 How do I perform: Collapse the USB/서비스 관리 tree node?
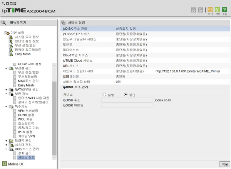click(6, 149)
